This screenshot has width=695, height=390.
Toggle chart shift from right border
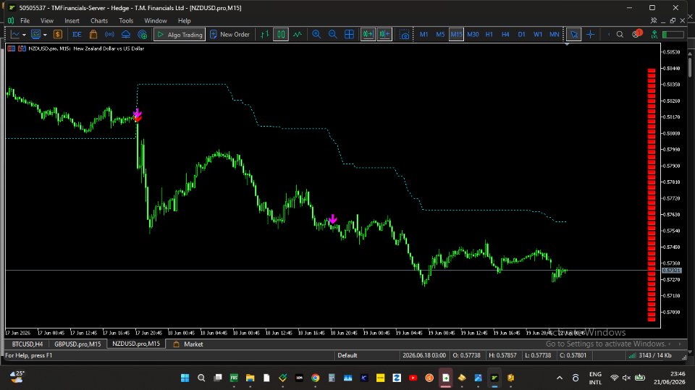384,34
